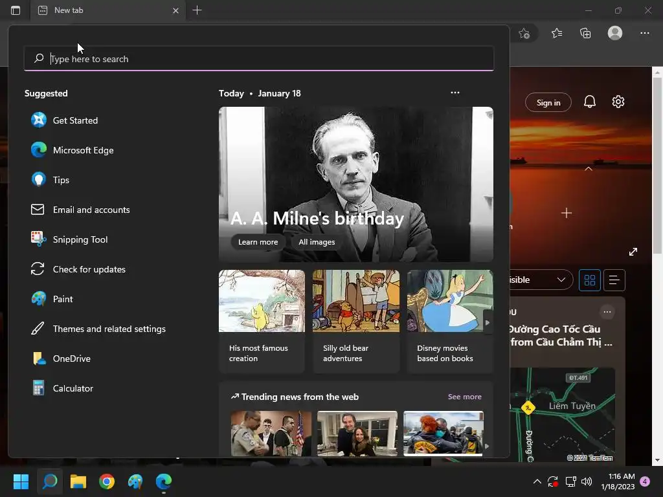Viewport: 663px width, 497px height.
Task: Click All images button
Action: (317, 242)
